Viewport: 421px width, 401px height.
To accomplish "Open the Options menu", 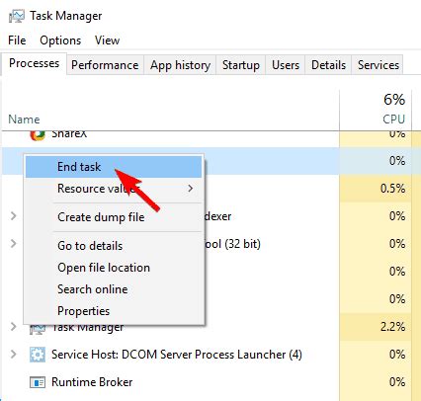I will click(x=60, y=40).
